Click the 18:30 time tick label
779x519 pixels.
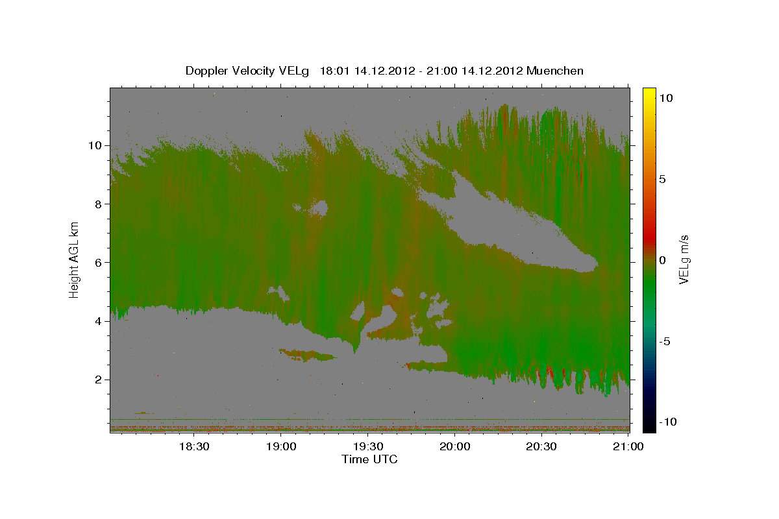pos(193,447)
